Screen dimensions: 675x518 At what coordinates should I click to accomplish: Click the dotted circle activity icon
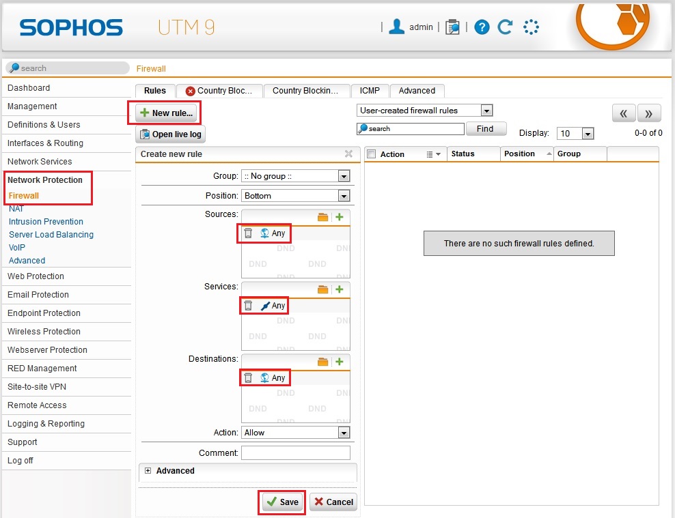point(532,27)
